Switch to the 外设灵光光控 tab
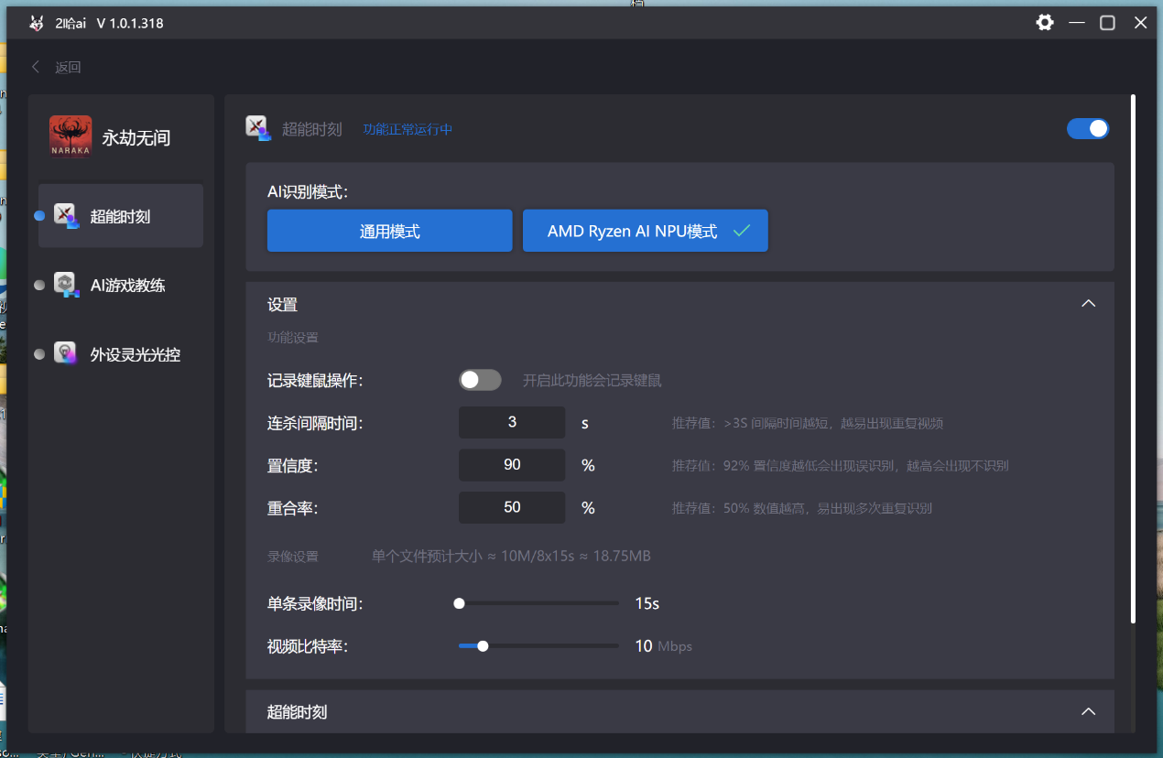This screenshot has width=1163, height=758. point(135,354)
